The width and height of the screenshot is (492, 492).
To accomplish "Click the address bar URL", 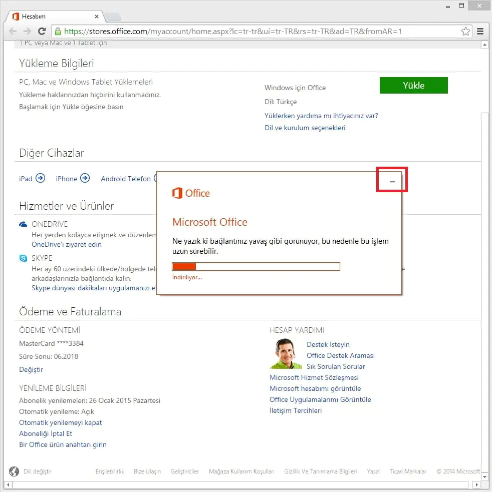I will click(232, 32).
